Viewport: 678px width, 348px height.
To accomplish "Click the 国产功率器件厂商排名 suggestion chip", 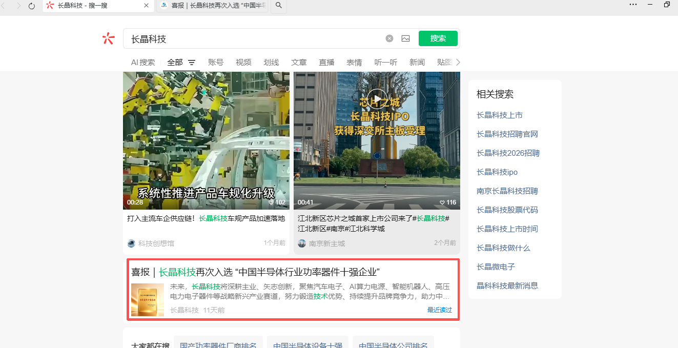I will [218, 343].
